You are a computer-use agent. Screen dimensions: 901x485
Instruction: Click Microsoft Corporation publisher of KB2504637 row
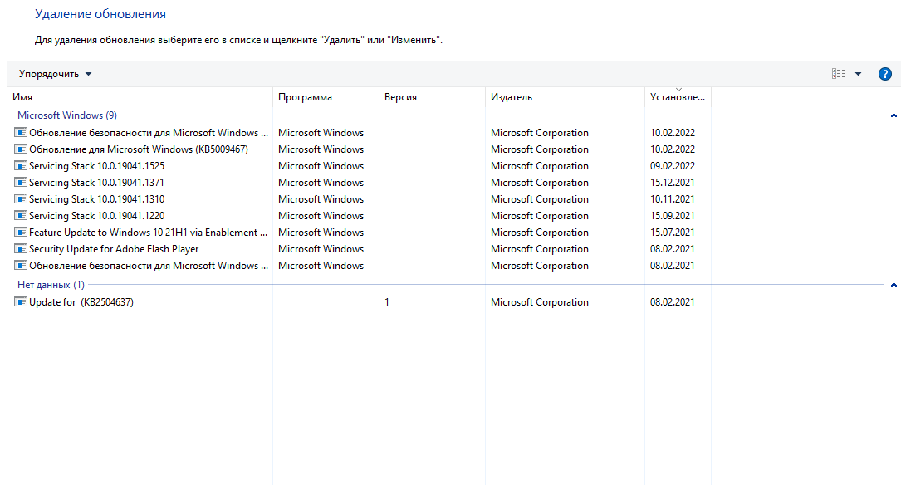tap(540, 302)
